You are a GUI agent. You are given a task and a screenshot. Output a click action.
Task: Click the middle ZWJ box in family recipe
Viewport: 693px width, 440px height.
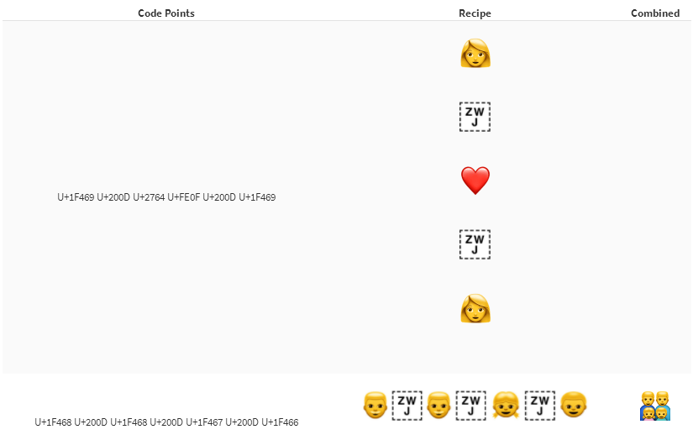(x=470, y=405)
